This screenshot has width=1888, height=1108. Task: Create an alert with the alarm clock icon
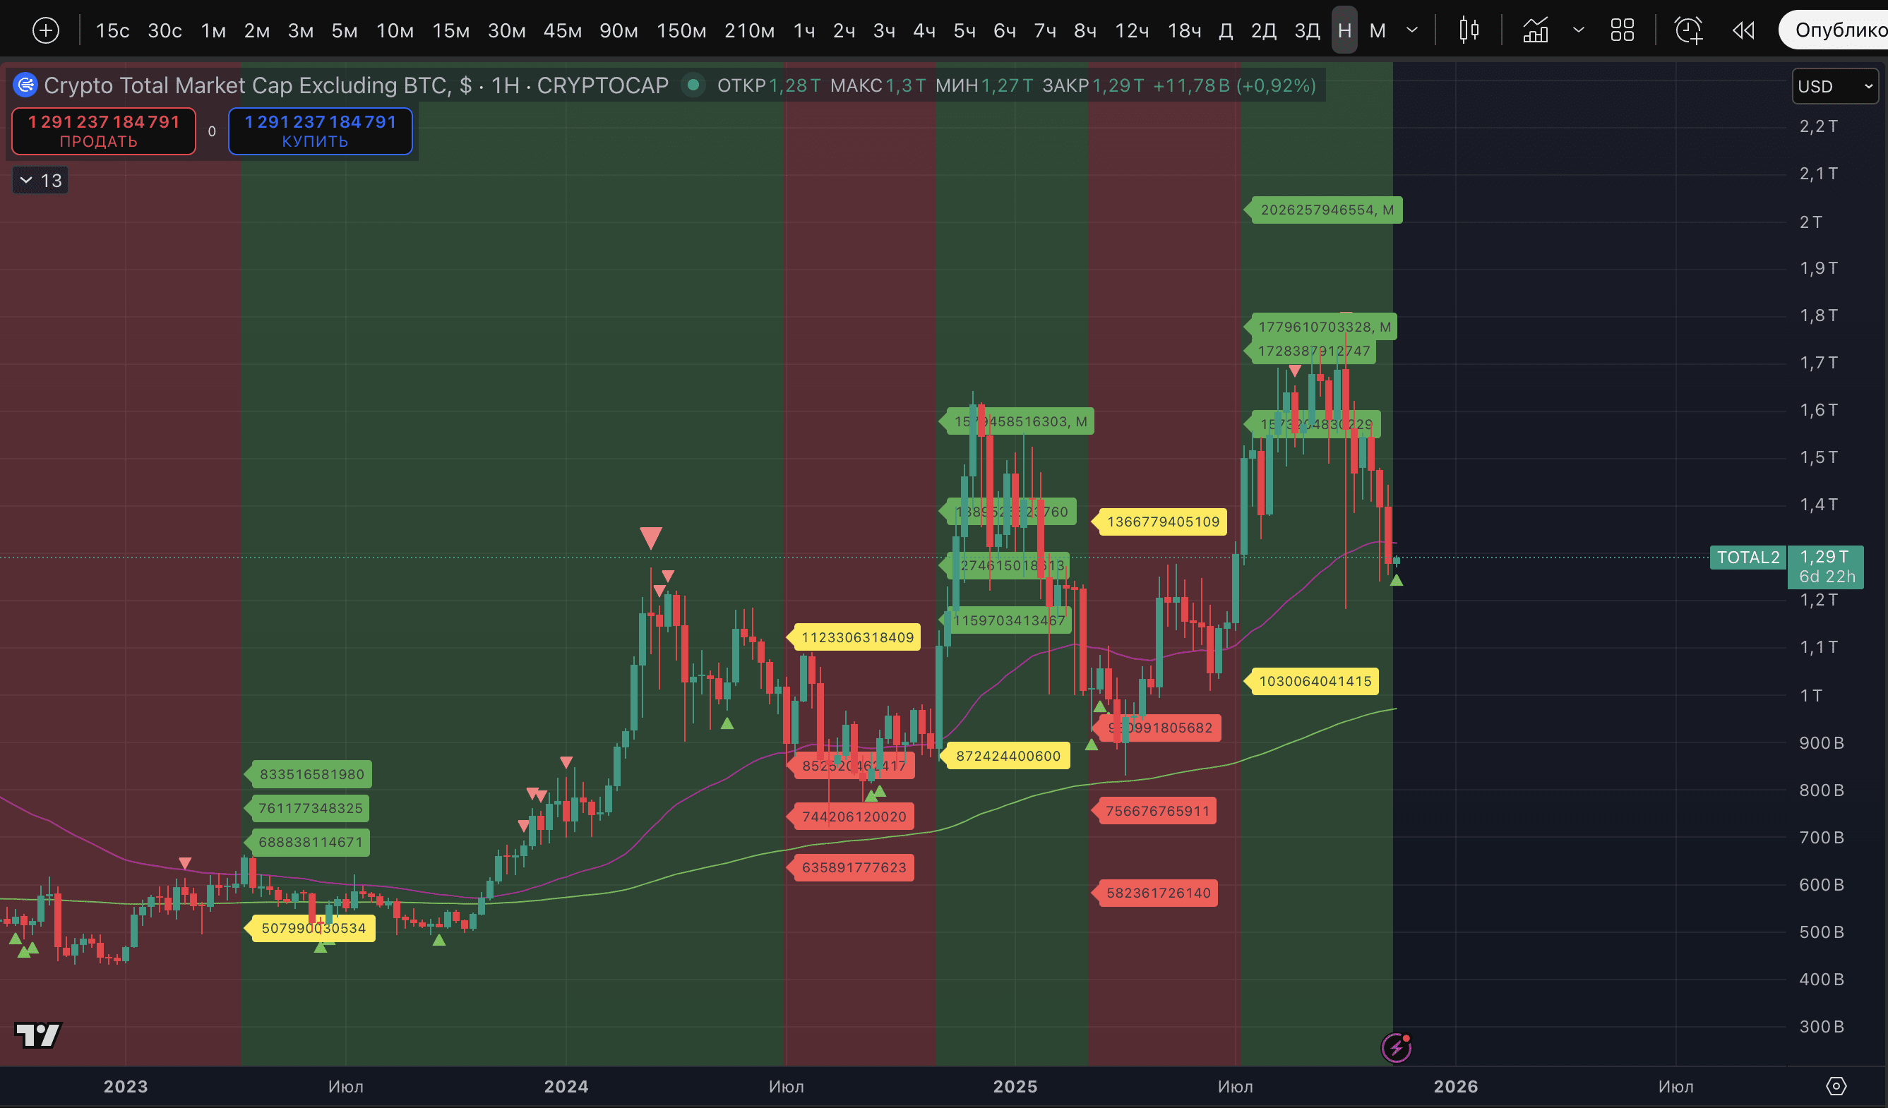pyautogui.click(x=1688, y=30)
